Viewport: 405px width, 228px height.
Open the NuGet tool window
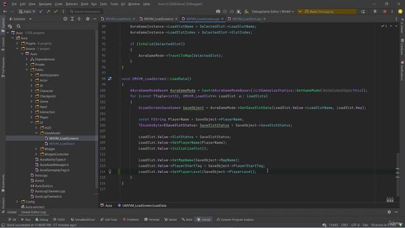(170, 220)
